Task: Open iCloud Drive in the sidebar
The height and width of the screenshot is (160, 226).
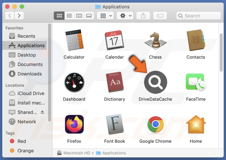Action: pos(25,93)
